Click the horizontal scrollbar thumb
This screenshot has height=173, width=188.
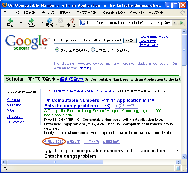[x=55, y=162]
